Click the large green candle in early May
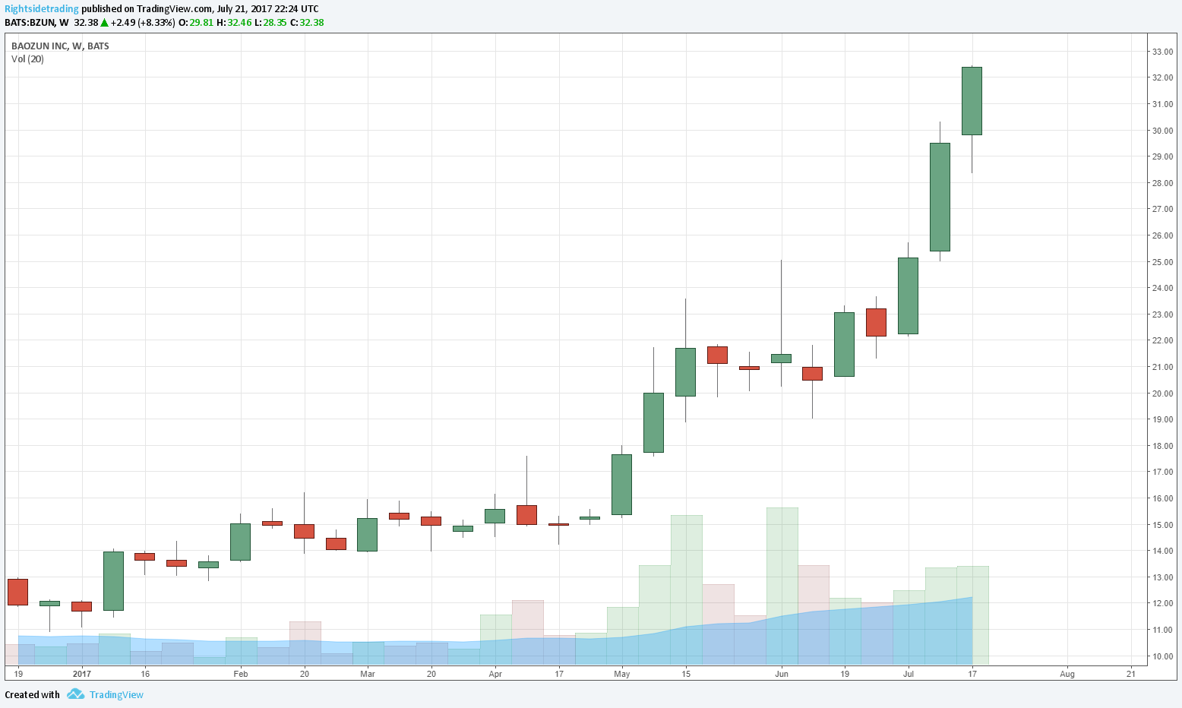1182x708 pixels. (622, 485)
